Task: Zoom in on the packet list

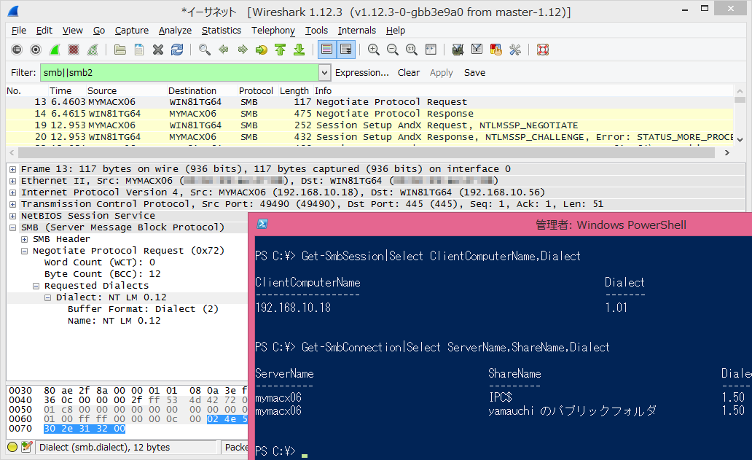Action: click(x=374, y=49)
